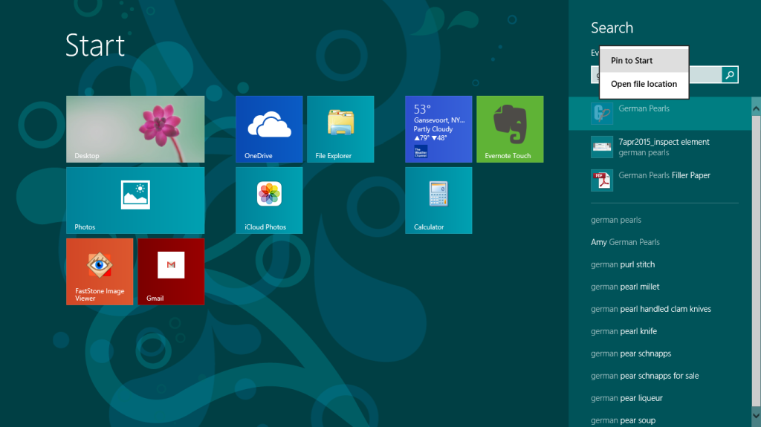Screen dimensions: 761x427
Task: Launch the File Explorer tile
Action: [x=340, y=129]
